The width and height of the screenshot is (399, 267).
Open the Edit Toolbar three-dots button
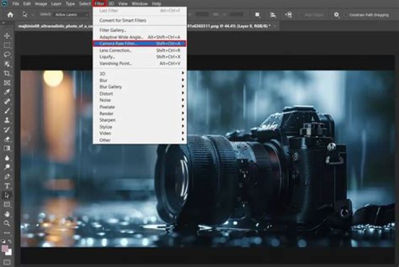coord(7,233)
